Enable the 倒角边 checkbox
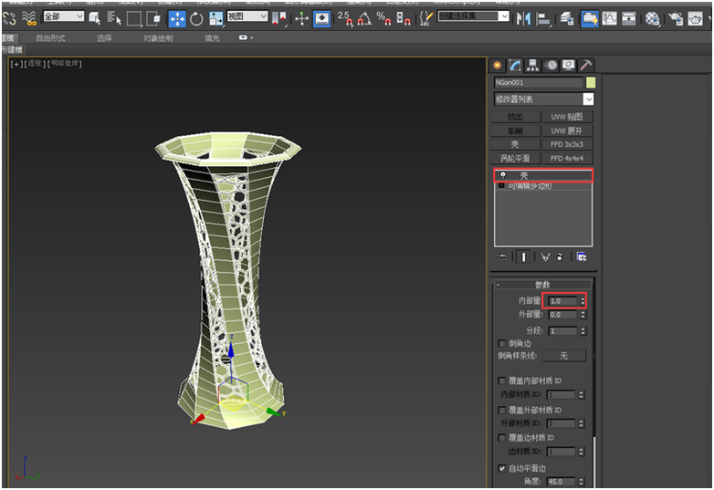Image resolution: width=714 pixels, height=490 pixels. [502, 343]
